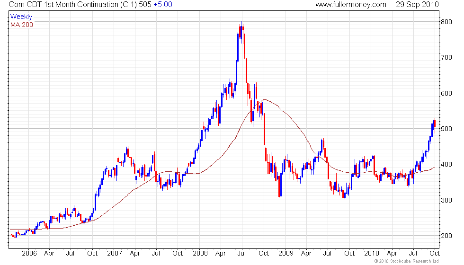Click the MA 200 legend label
The width and height of the screenshot is (464, 265).
[x=22, y=25]
